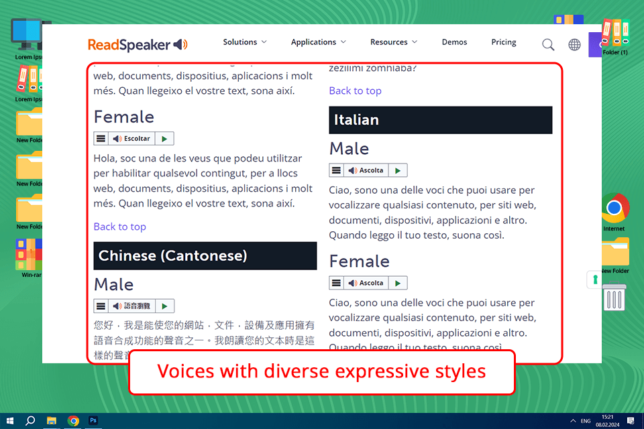Viewport: 644px width, 429px height.
Task: Open Italian Female player menu icon
Action: (x=336, y=283)
